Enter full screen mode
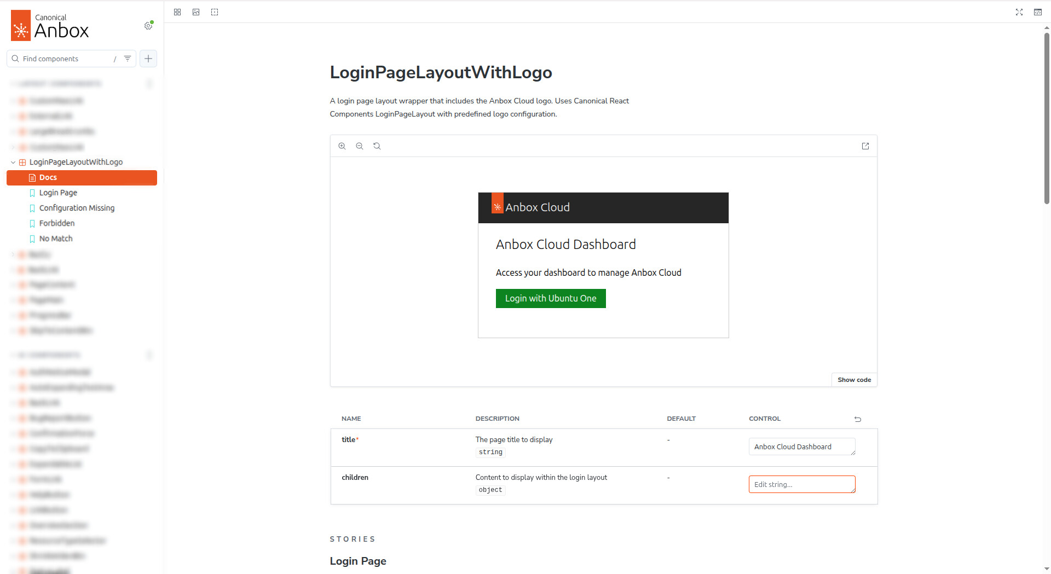Viewport: 1051px width, 574px height. (x=1019, y=12)
